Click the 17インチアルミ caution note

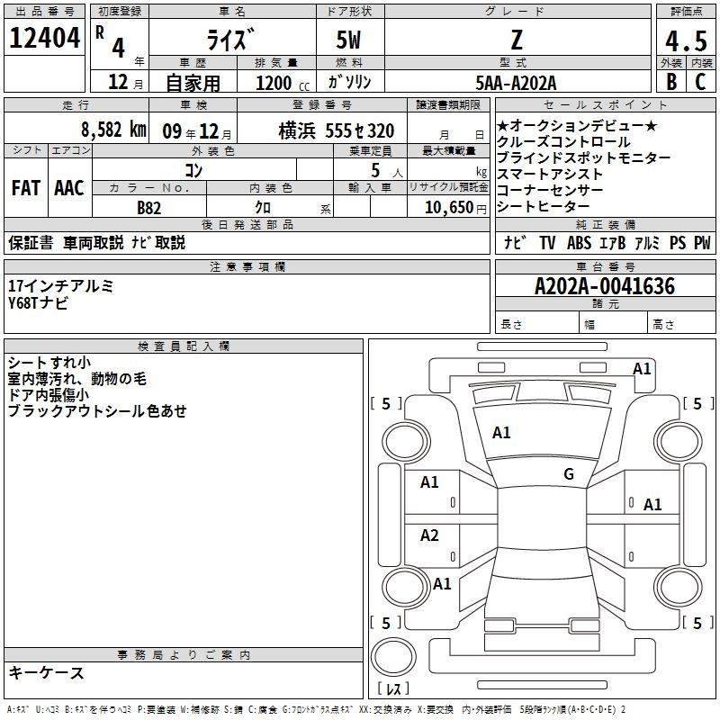click(x=61, y=285)
